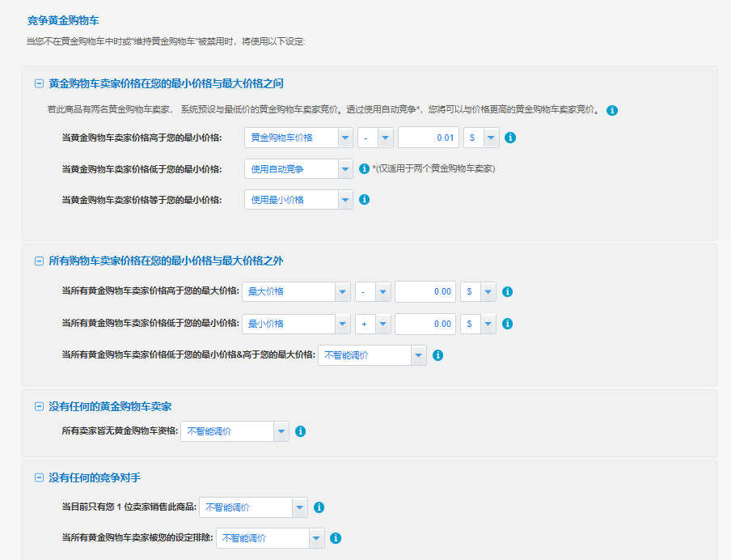Open $ unit dropdown on 最小价格 row
731x560 pixels.
point(478,324)
